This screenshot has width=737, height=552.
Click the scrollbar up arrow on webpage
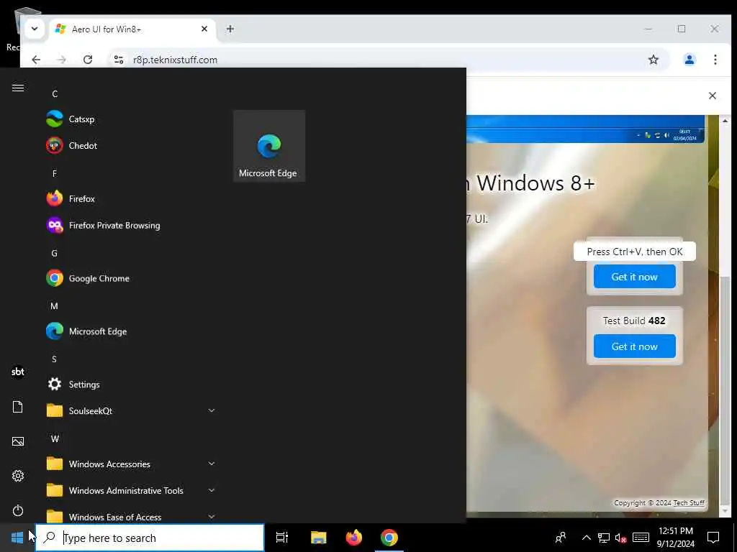tap(725, 121)
